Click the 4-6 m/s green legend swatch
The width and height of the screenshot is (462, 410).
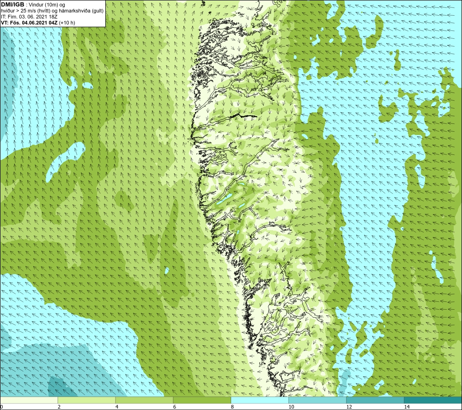144,400
